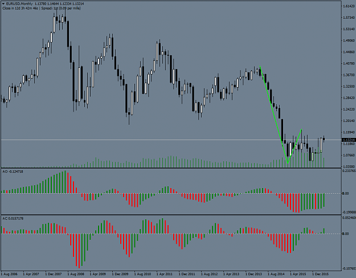
Task: Open the chart menu triangle beside EURUSD.Monthly
Action: [3, 4]
